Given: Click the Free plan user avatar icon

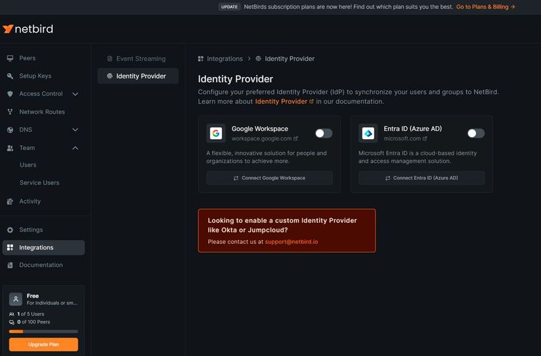Looking at the screenshot, I should pyautogui.click(x=16, y=299).
